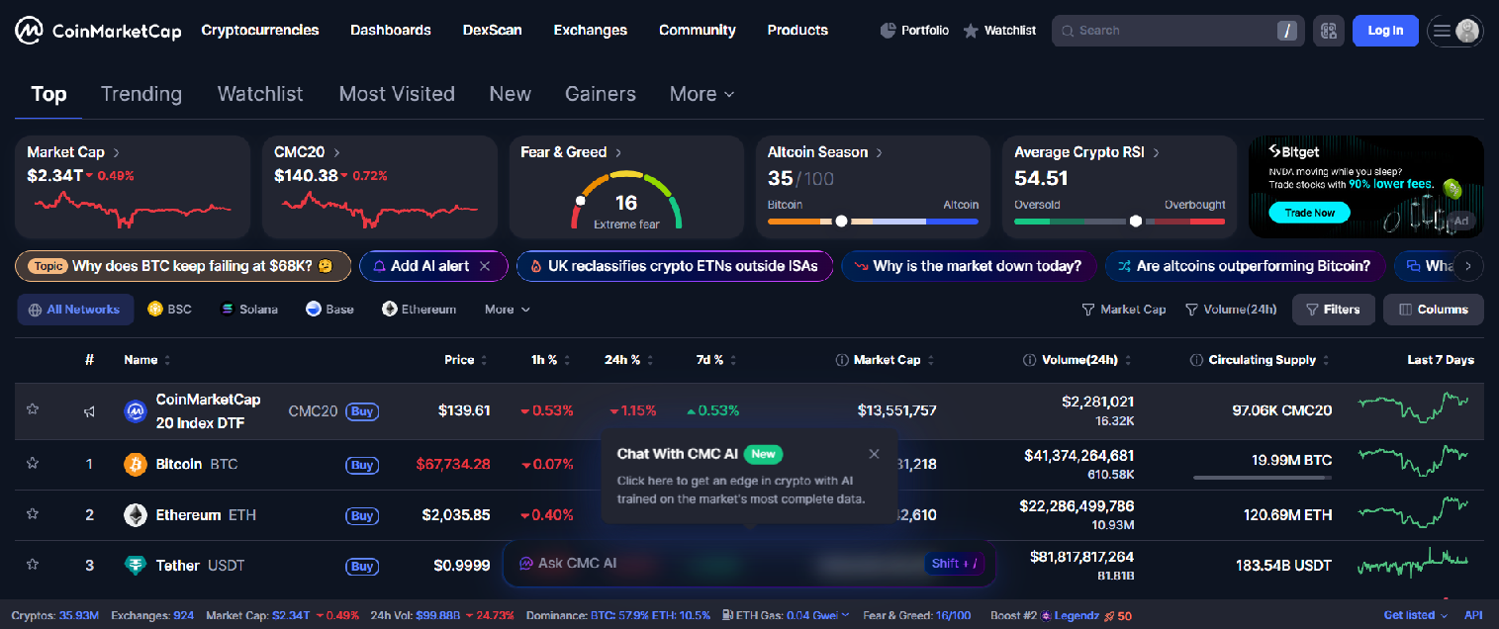Add Ethereum to watchlist star

(32, 513)
